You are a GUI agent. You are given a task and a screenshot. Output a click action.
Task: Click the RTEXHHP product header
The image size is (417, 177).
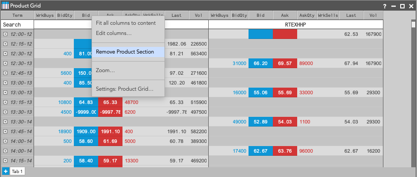[295, 25]
